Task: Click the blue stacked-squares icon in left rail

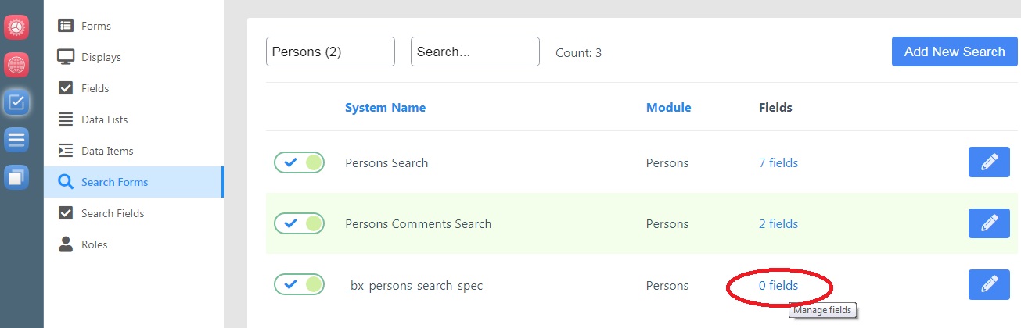Action: pyautogui.click(x=16, y=177)
